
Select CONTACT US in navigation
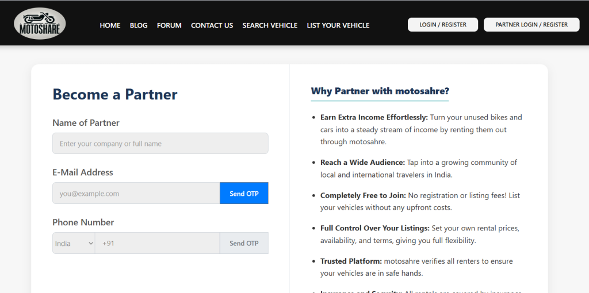coord(212,25)
